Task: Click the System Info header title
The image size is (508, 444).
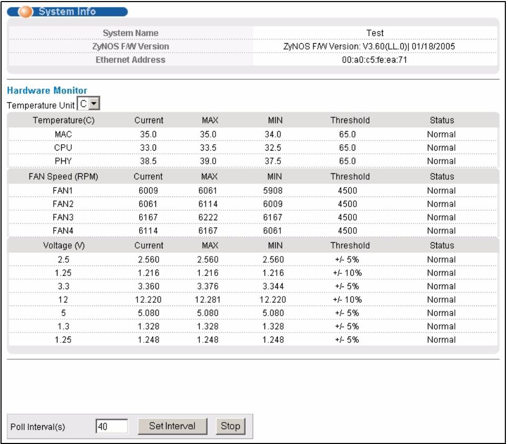Action: click(67, 12)
